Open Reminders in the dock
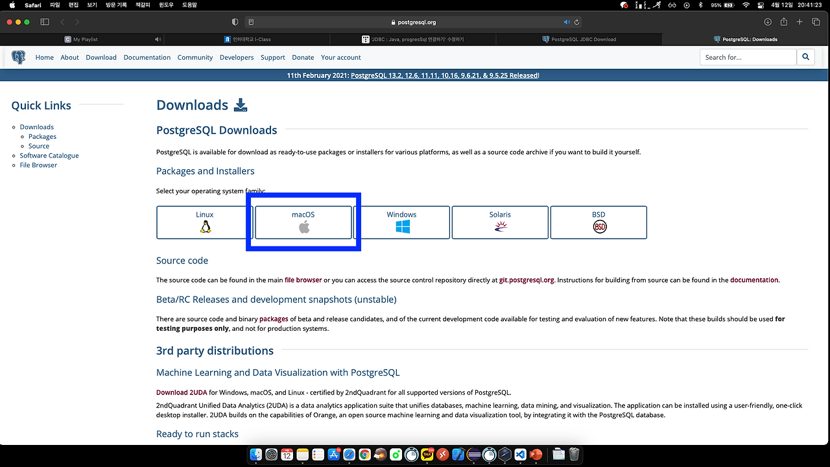 coord(318,455)
